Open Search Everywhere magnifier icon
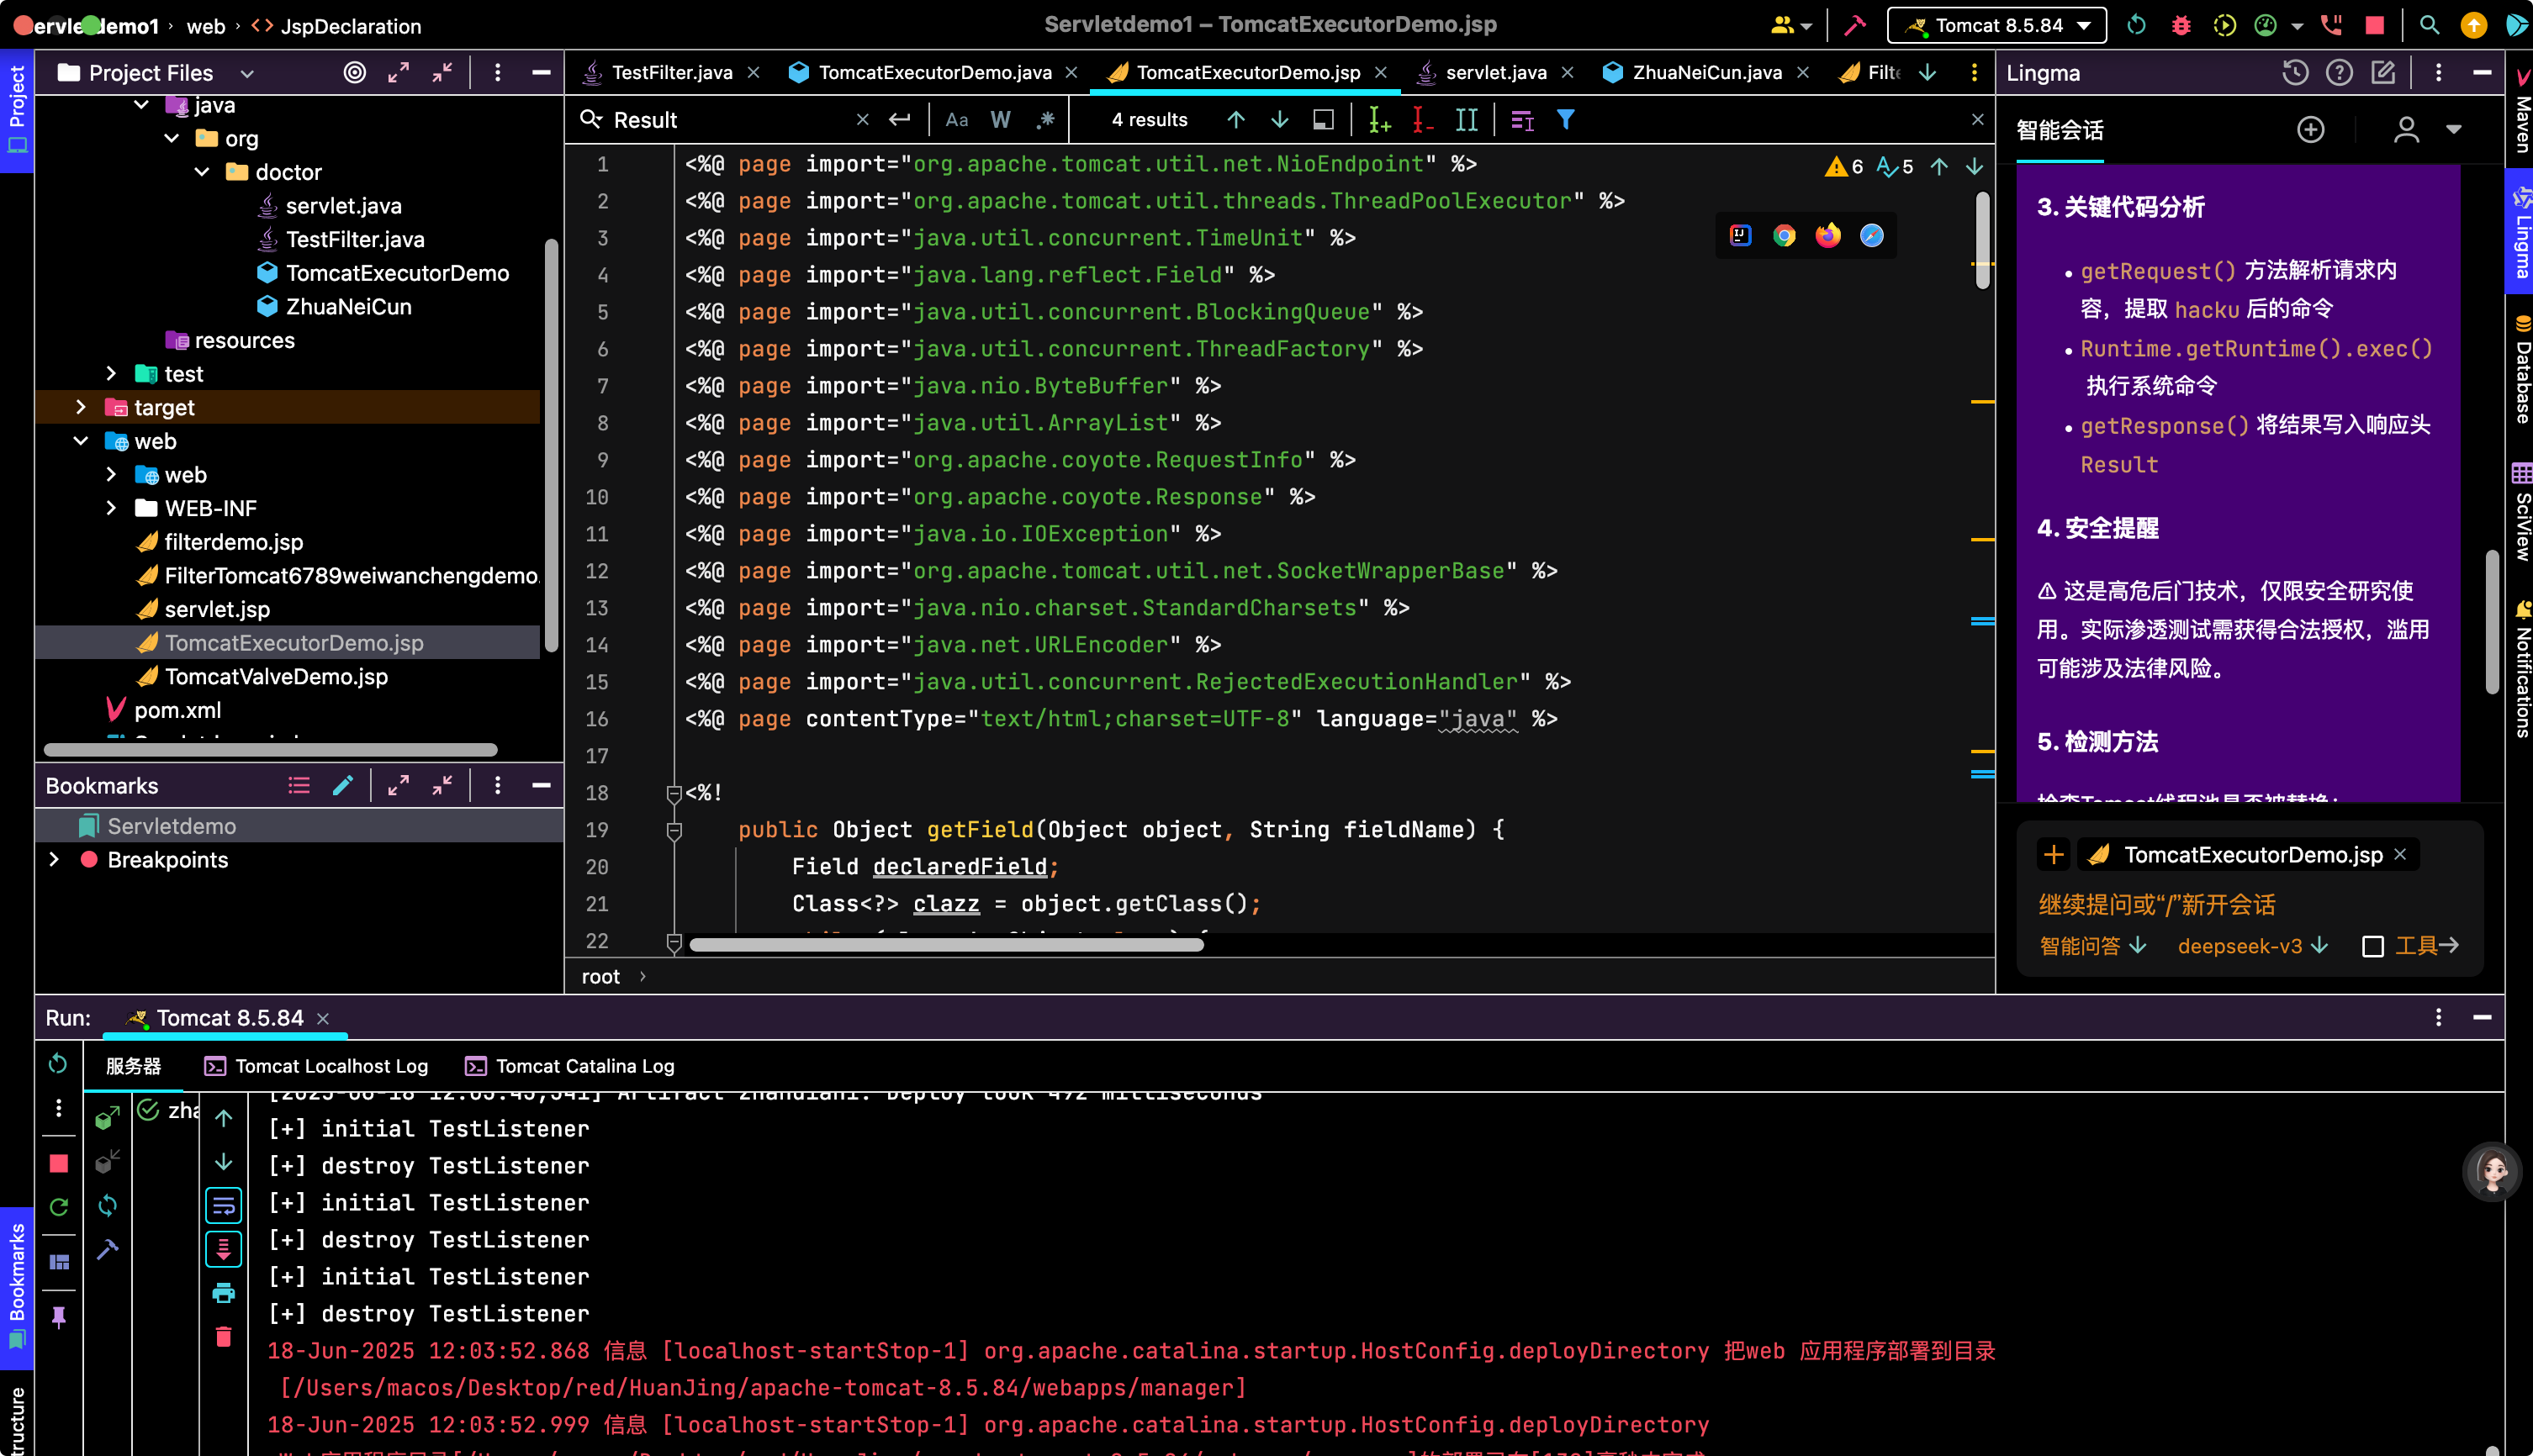This screenshot has height=1456, width=2533. (x=2429, y=25)
